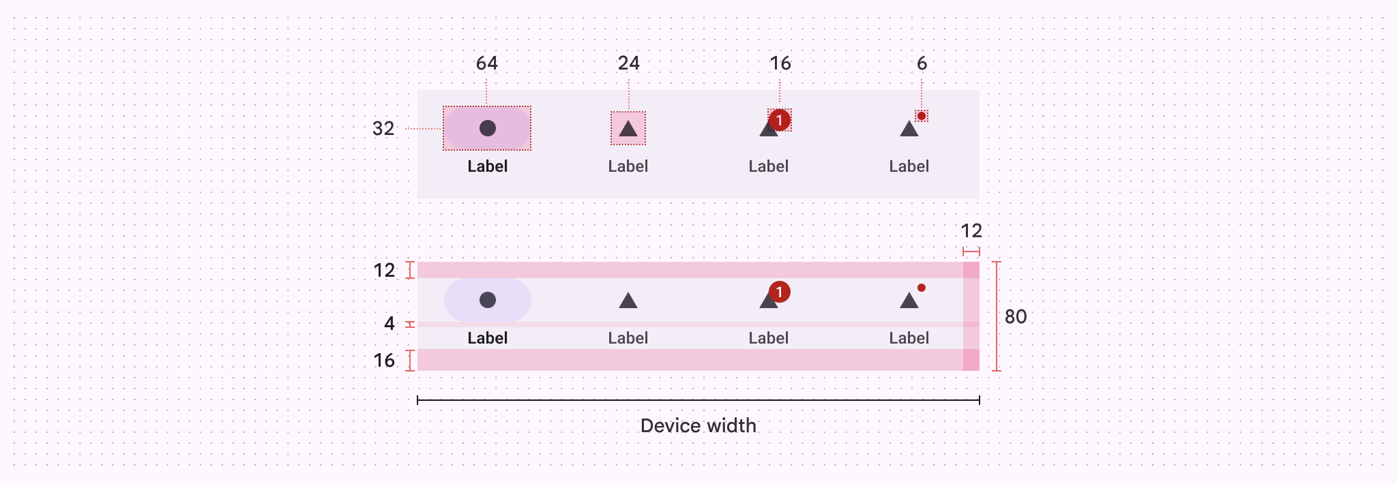This screenshot has width=1397, height=484.
Task: Click the "Device width" caption
Action: coord(698,426)
